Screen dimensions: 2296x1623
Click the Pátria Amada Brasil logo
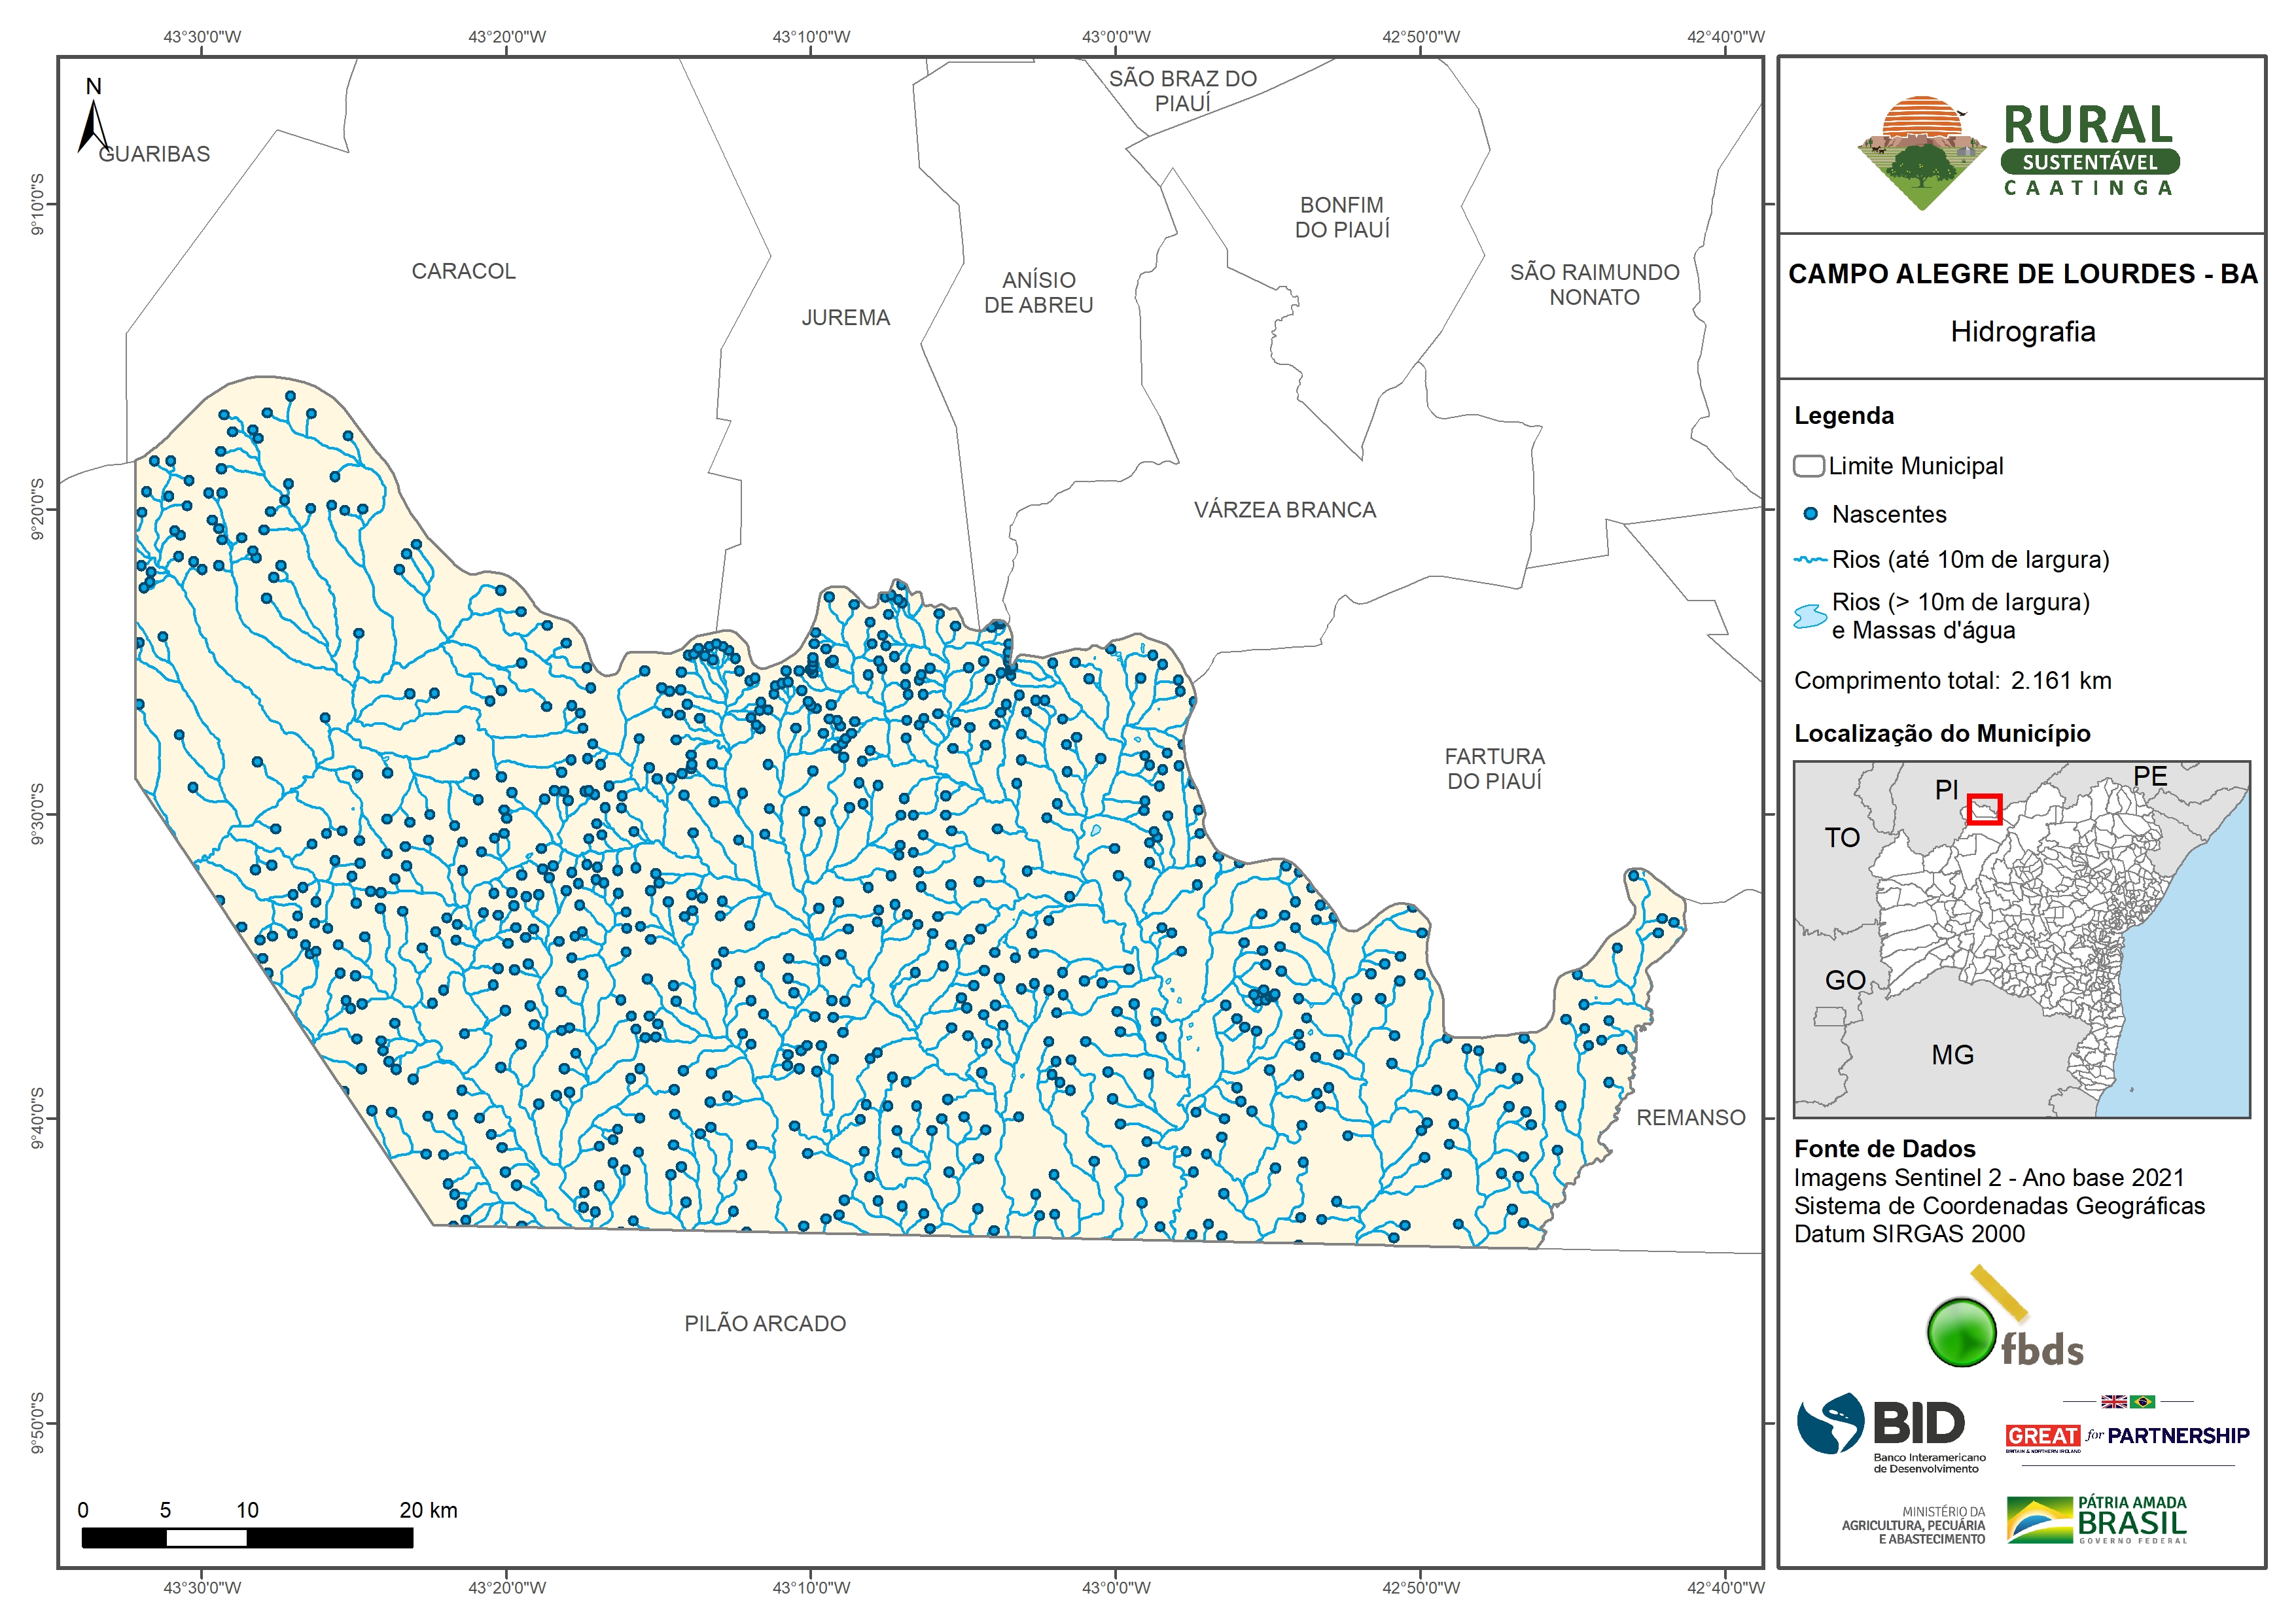pos(2096,1520)
